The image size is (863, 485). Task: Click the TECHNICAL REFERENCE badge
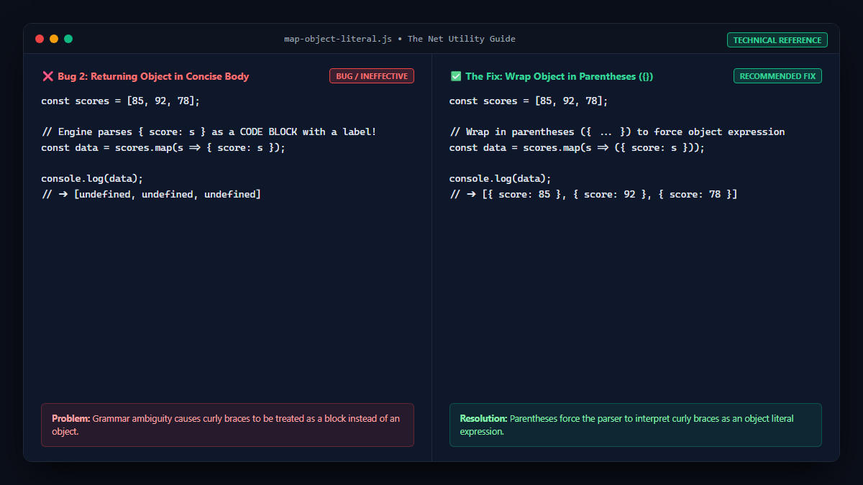click(x=777, y=40)
